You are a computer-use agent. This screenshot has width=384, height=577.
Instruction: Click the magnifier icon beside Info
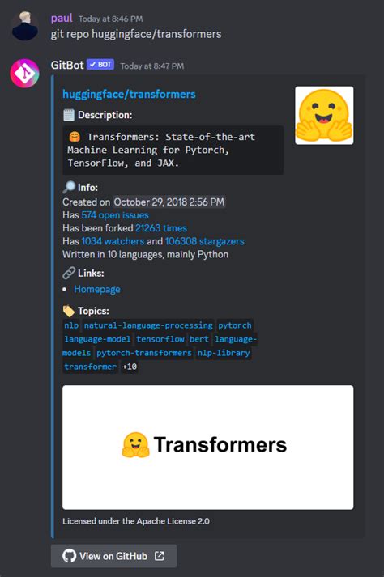[x=69, y=187]
